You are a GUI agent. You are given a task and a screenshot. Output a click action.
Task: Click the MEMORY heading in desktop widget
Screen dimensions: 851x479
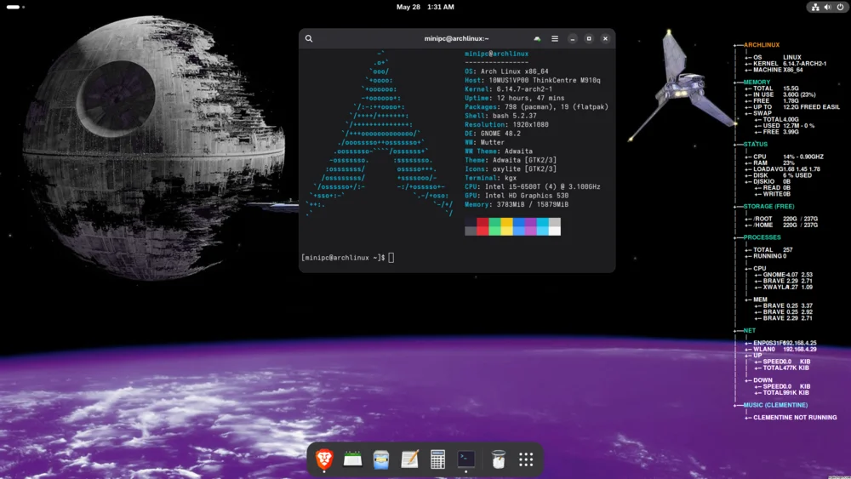757,83
